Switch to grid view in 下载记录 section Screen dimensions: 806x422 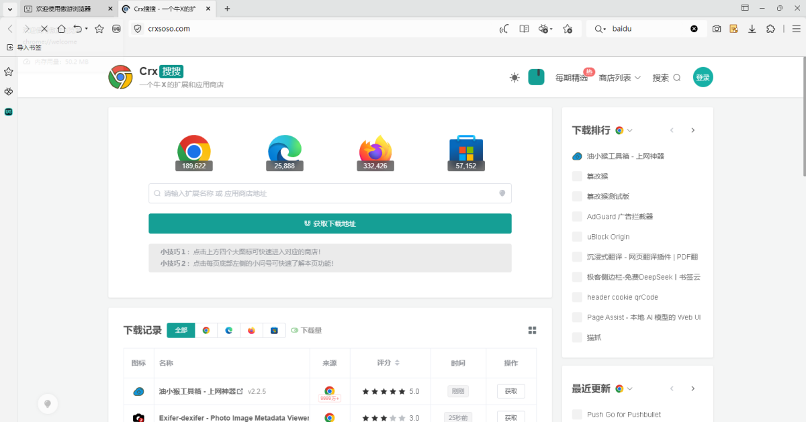(x=532, y=330)
